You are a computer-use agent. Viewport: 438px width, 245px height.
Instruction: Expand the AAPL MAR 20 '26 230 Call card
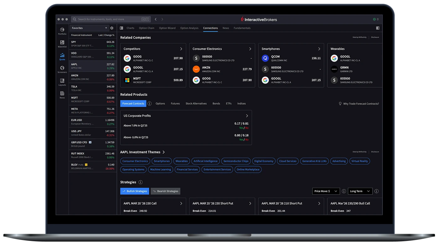181,203
